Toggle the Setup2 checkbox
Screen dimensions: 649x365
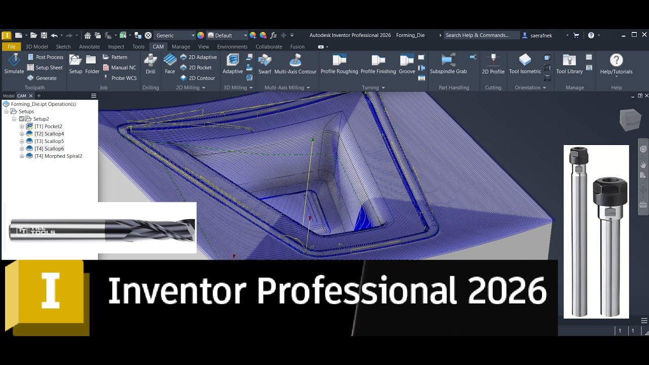(22, 119)
